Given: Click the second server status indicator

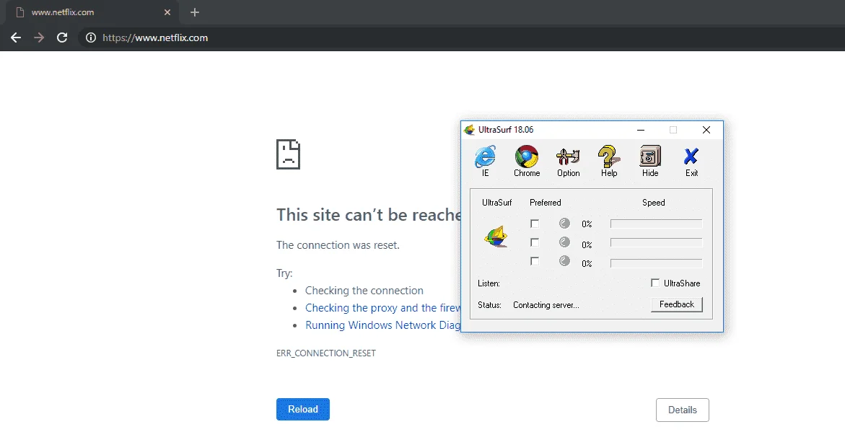Looking at the screenshot, I should pos(564,242).
